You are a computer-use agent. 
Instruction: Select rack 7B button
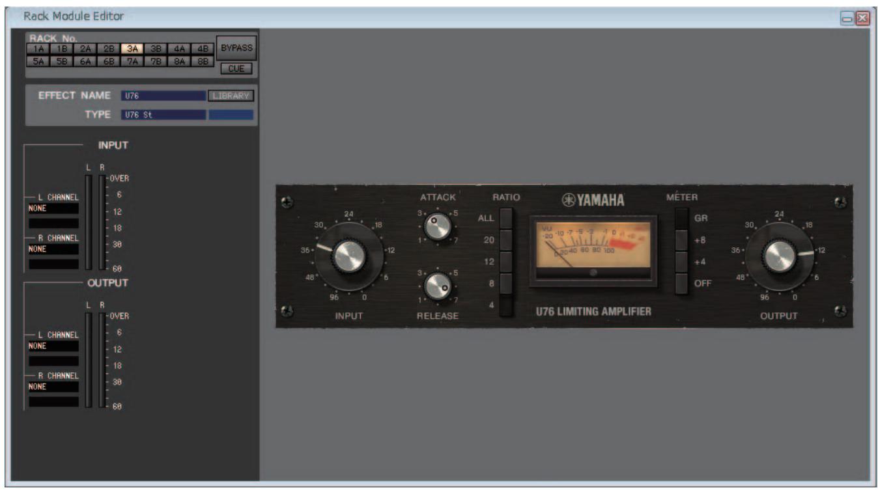[156, 61]
